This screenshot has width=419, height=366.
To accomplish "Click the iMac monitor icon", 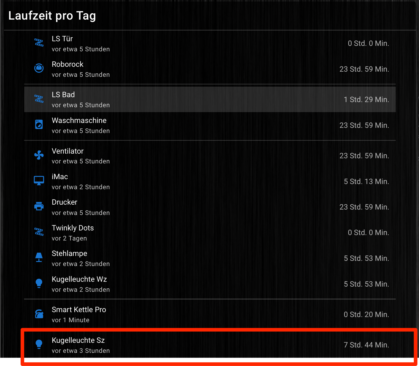I will [x=39, y=181].
